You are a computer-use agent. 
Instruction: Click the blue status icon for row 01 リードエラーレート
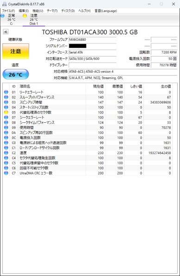[6, 92]
